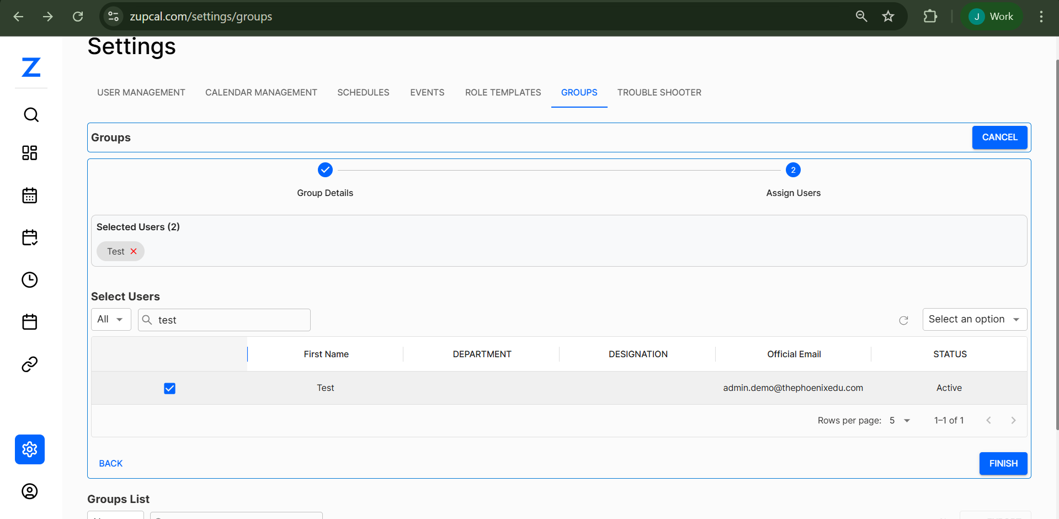Open the search icon in the sidebar
Screen dimensions: 1059x519
(x=30, y=114)
